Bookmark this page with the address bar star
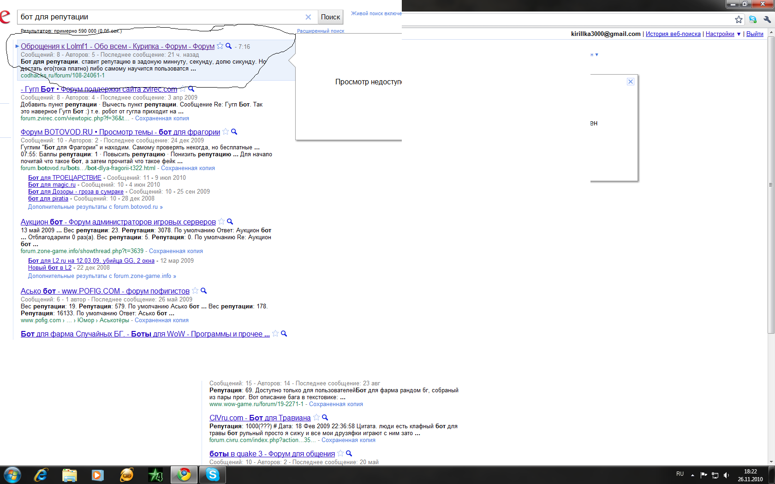The width and height of the screenshot is (775, 484). 739,19
